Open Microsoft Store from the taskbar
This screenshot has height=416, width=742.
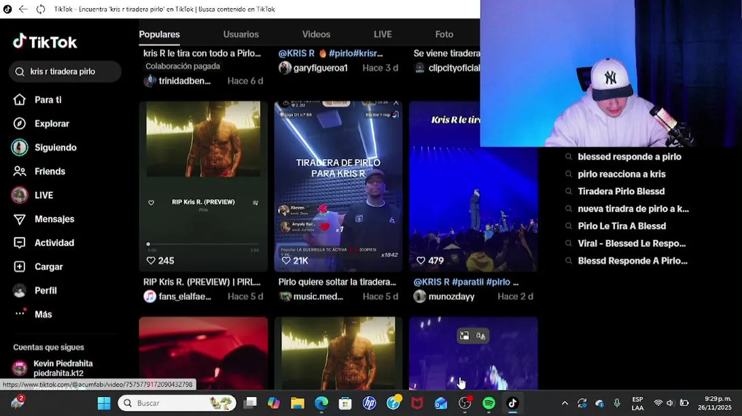tap(346, 403)
